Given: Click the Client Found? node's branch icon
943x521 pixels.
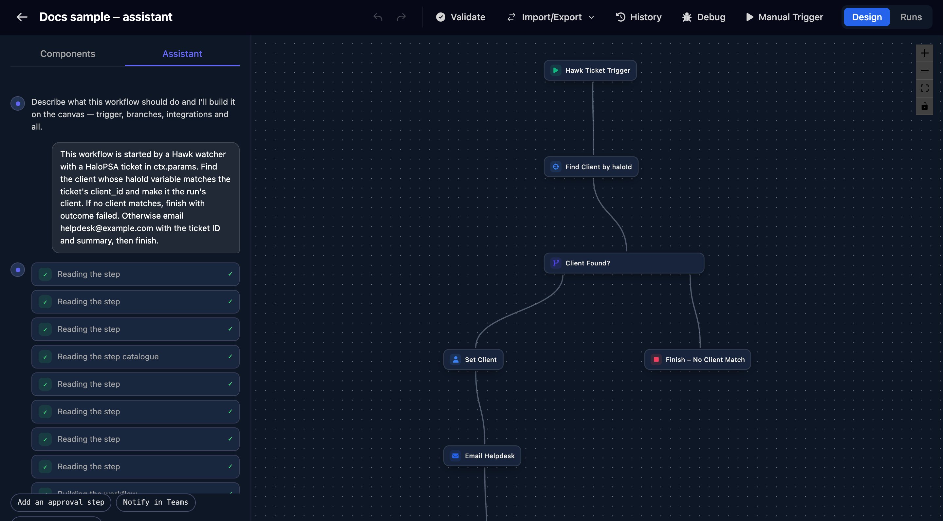Looking at the screenshot, I should click(556, 263).
